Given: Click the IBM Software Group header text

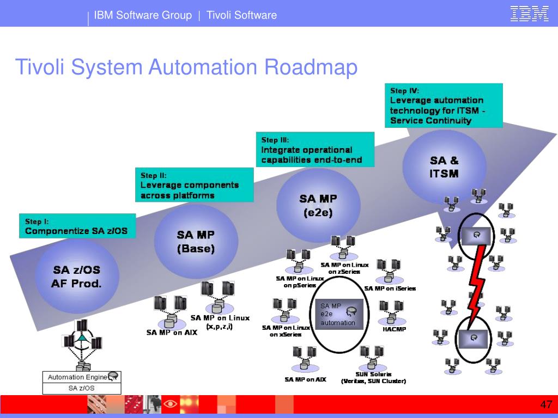Looking at the screenshot, I should pyautogui.click(x=143, y=15).
